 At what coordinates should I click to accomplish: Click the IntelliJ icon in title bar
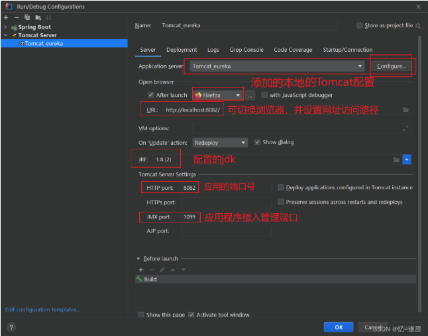point(9,6)
